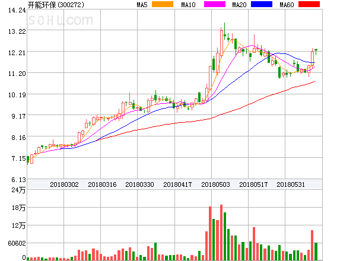Click the last green volume bar
The width and height of the screenshot is (356, 261).
pyautogui.click(x=316, y=252)
